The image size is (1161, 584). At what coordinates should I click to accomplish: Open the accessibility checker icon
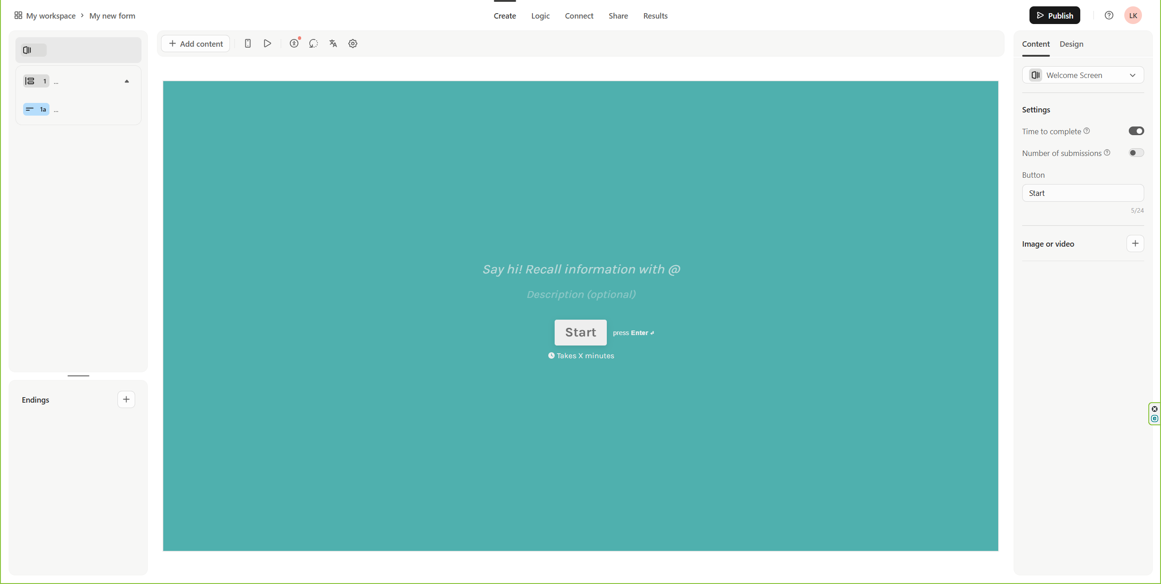click(294, 44)
